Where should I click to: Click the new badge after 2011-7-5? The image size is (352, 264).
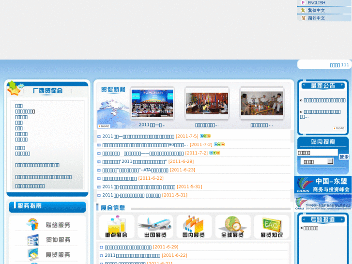click(205, 136)
